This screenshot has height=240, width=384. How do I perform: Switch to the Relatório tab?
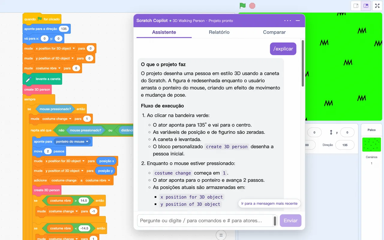tap(219, 32)
